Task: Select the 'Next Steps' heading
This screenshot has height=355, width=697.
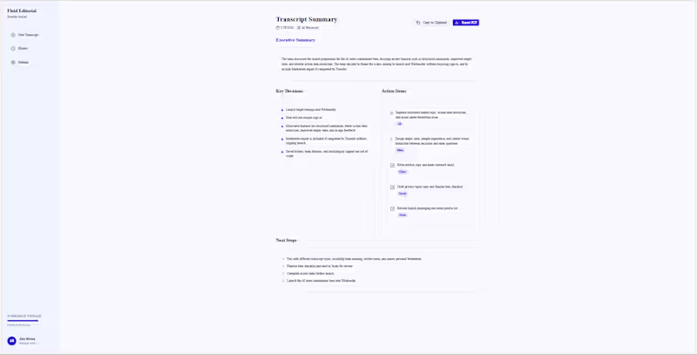Action: pyautogui.click(x=287, y=240)
